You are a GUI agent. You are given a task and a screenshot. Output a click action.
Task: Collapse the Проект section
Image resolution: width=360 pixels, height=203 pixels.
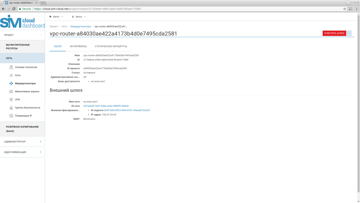[40, 35]
